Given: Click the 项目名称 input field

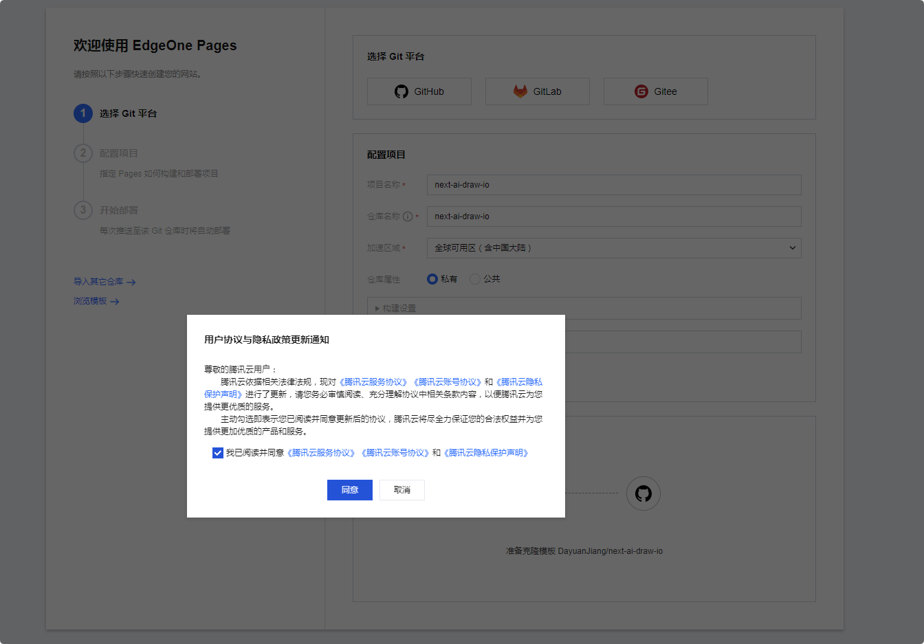Looking at the screenshot, I should 614,185.
